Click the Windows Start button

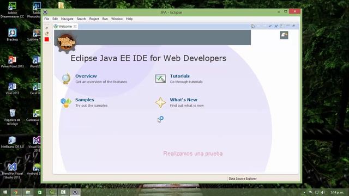point(5,192)
